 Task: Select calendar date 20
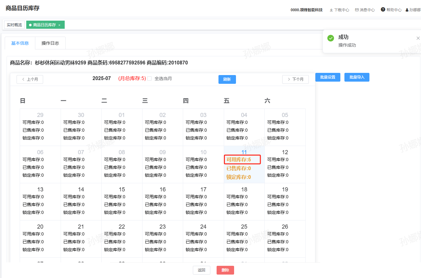[40, 227]
